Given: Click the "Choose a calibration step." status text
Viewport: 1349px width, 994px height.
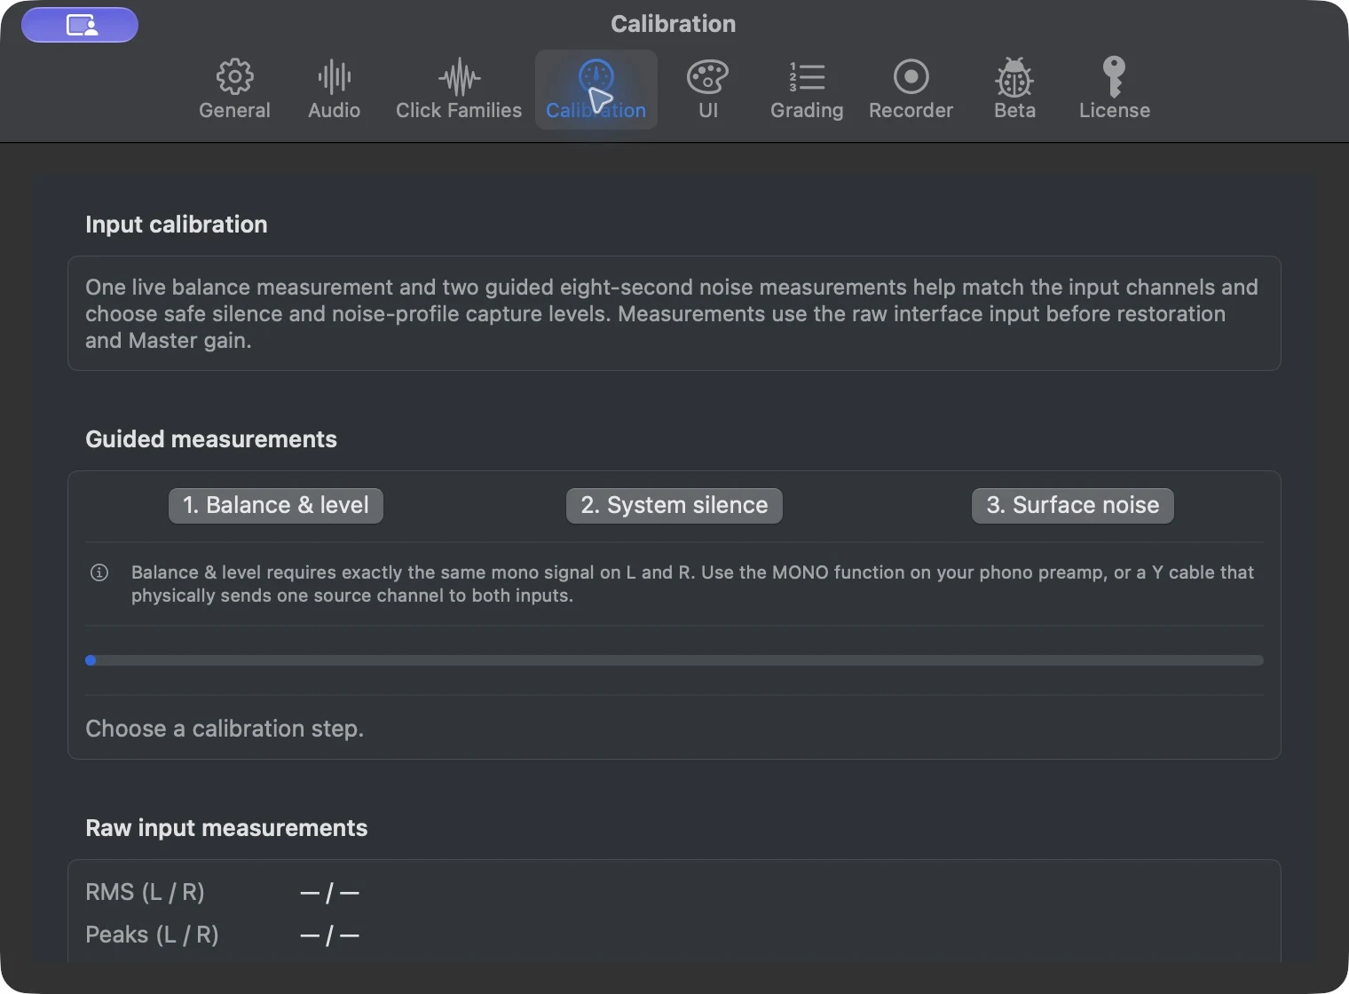Looking at the screenshot, I should [x=225, y=729].
